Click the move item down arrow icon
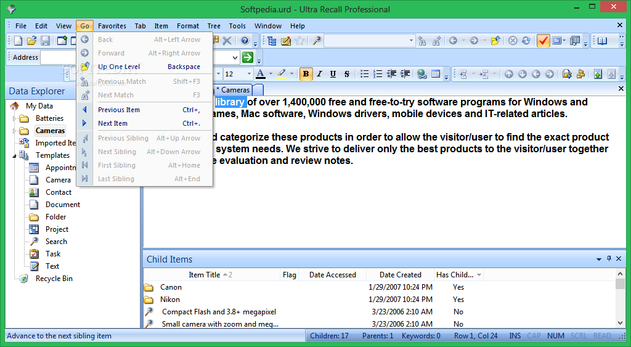 [x=523, y=74]
